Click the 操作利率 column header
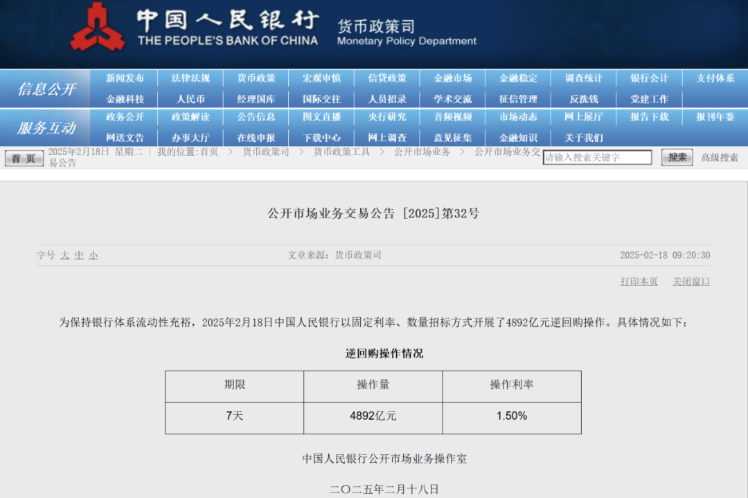This screenshot has height=498, width=748. (x=512, y=385)
